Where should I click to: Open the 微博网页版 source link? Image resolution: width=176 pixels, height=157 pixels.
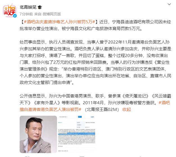tap(52, 14)
